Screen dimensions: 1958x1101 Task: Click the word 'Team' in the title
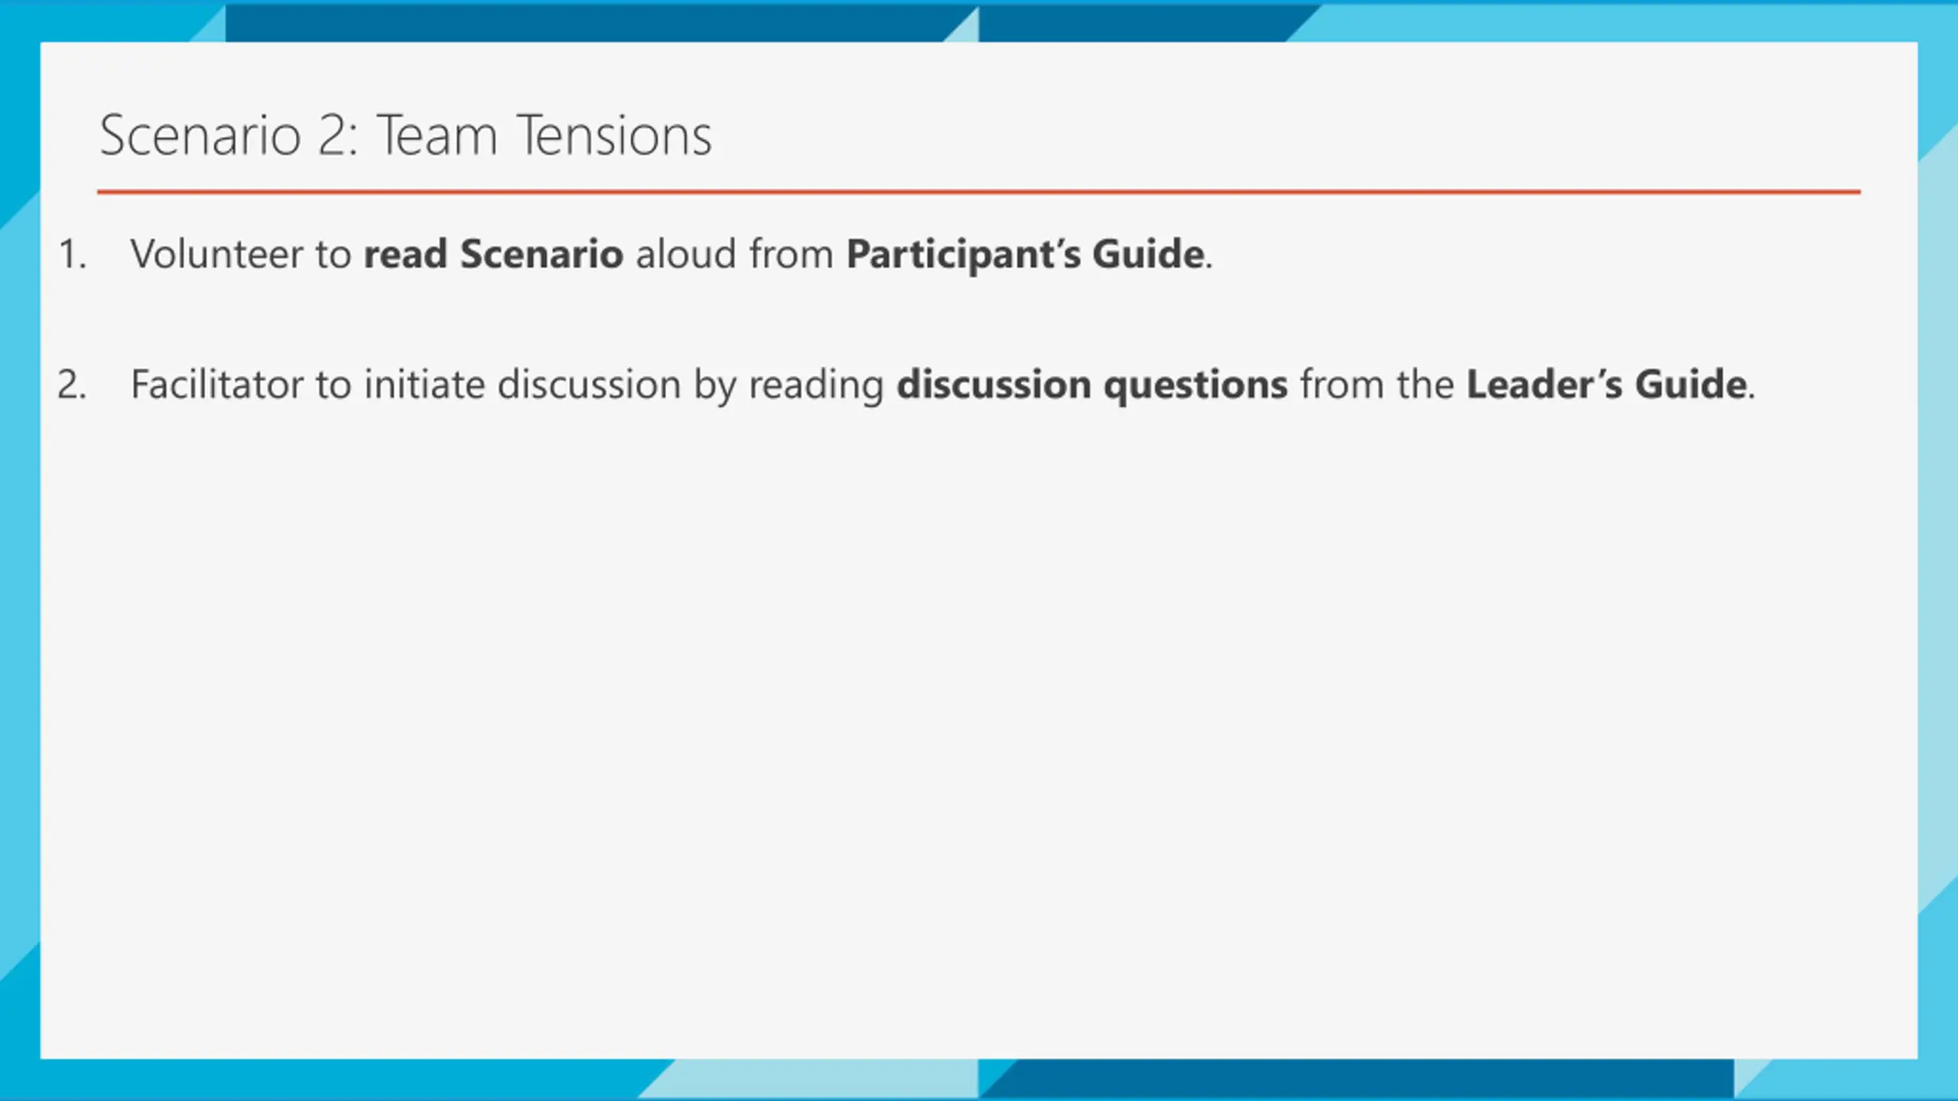pyautogui.click(x=437, y=135)
